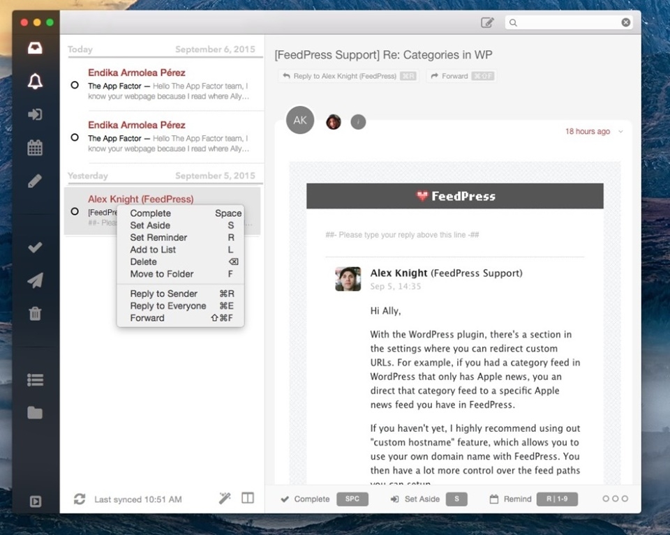Click the AK sender avatar
The width and height of the screenshot is (670, 535).
[300, 120]
